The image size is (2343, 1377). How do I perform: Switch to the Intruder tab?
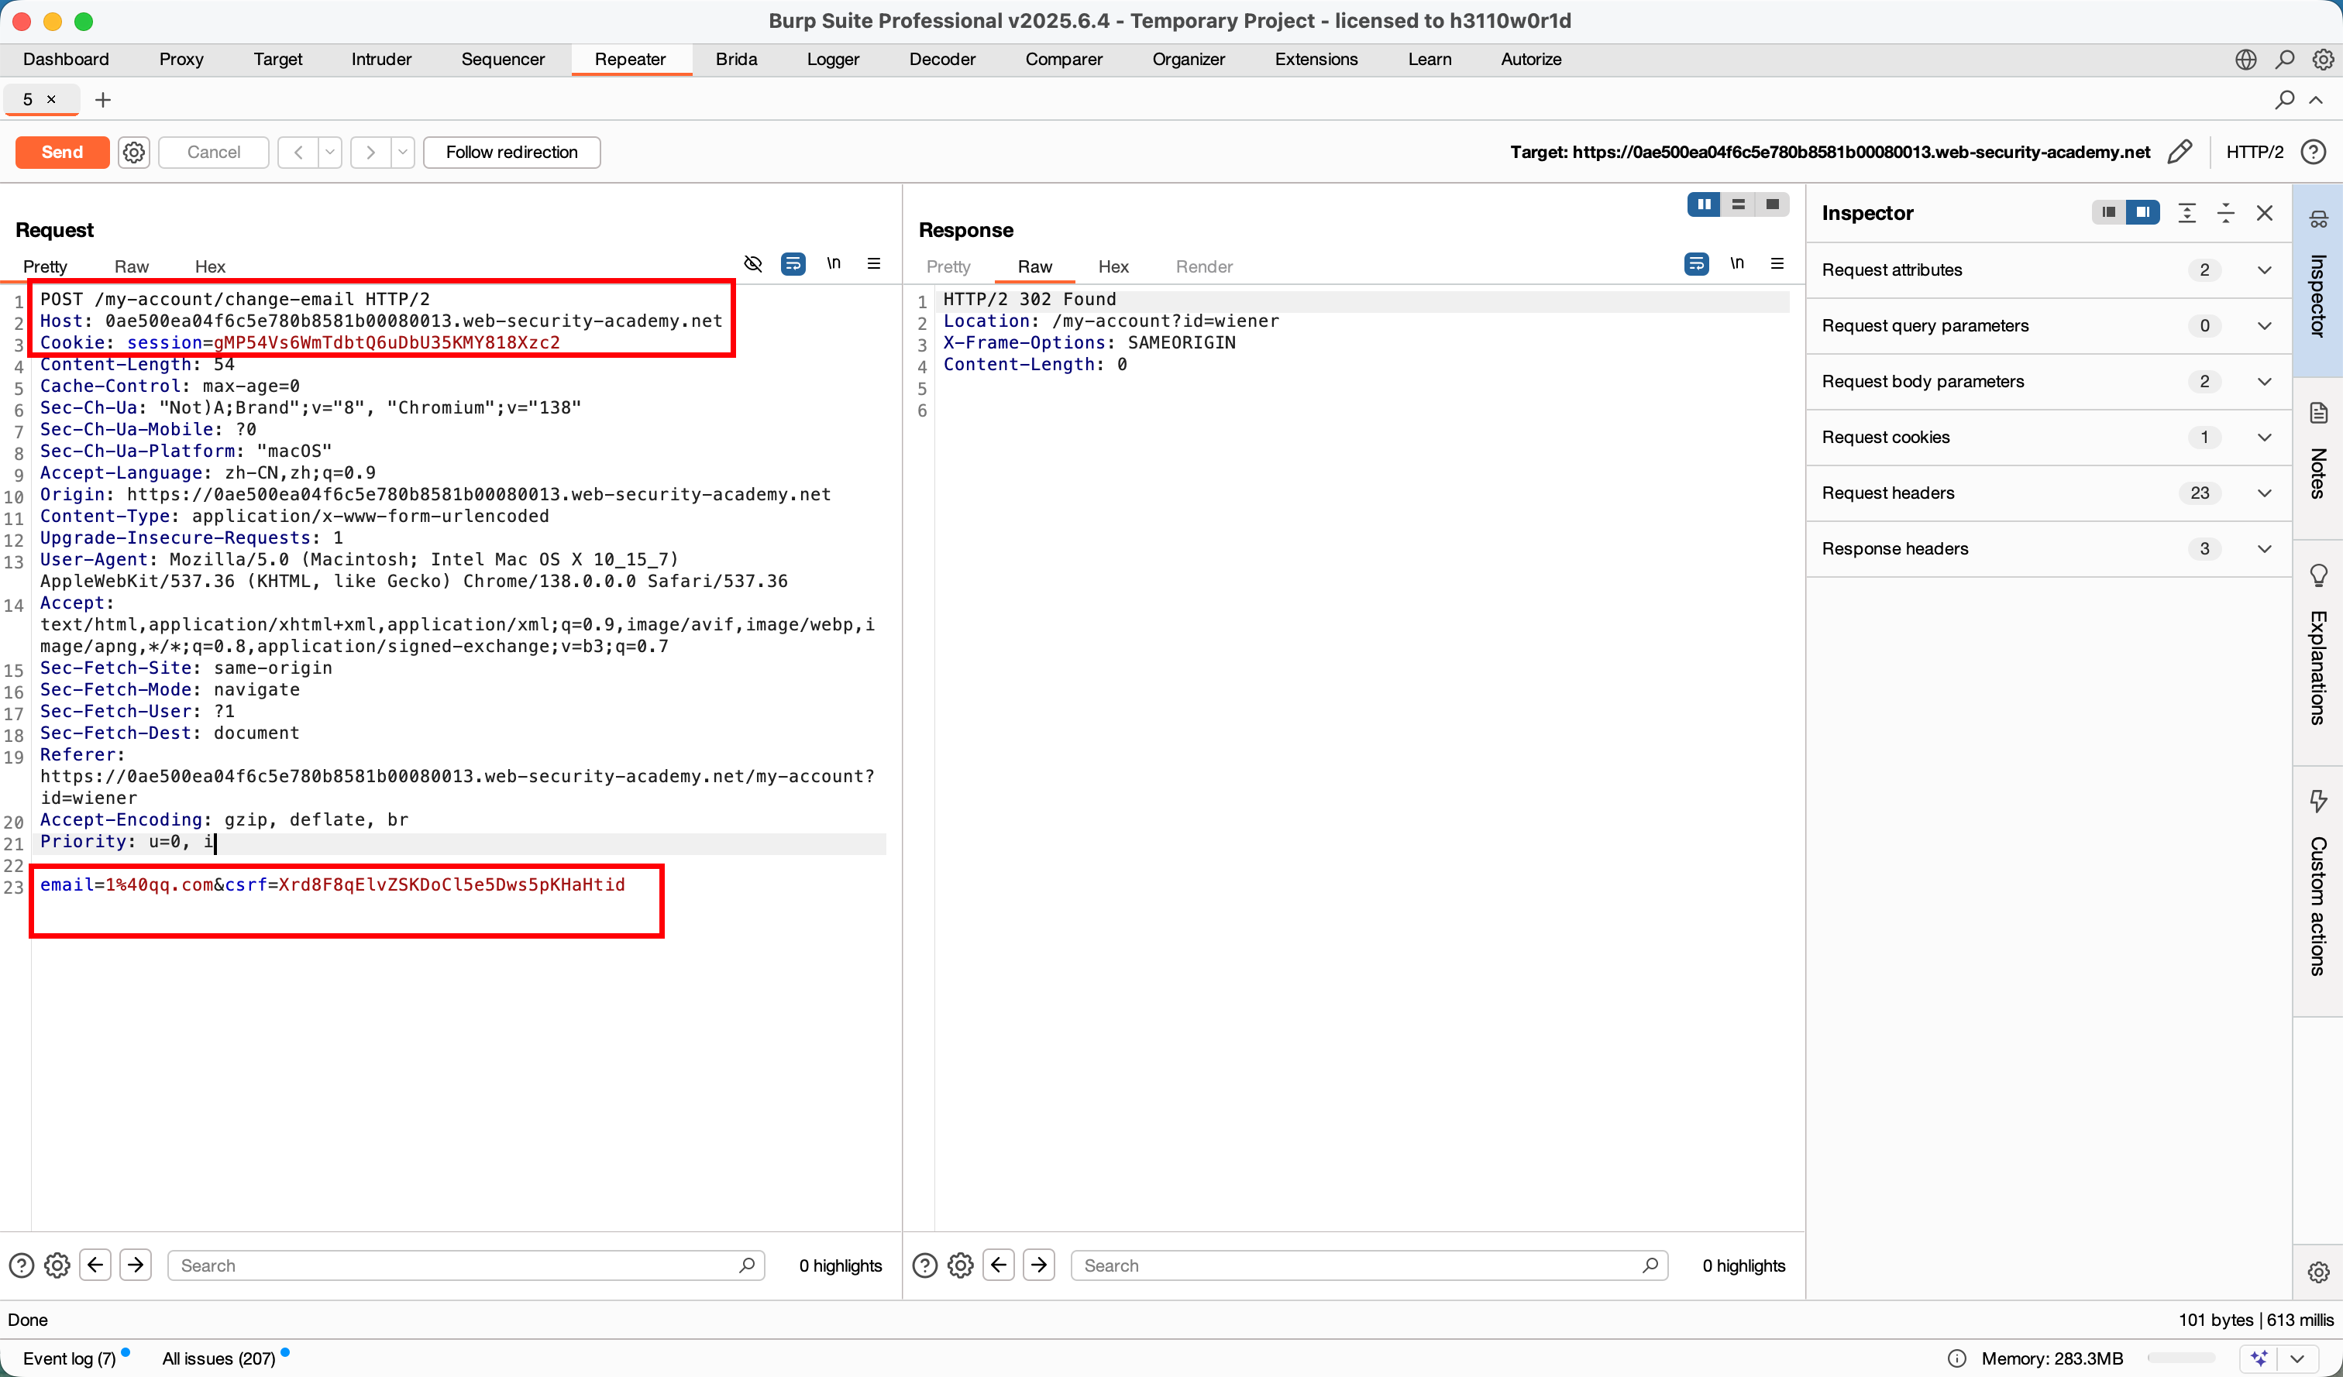381,60
